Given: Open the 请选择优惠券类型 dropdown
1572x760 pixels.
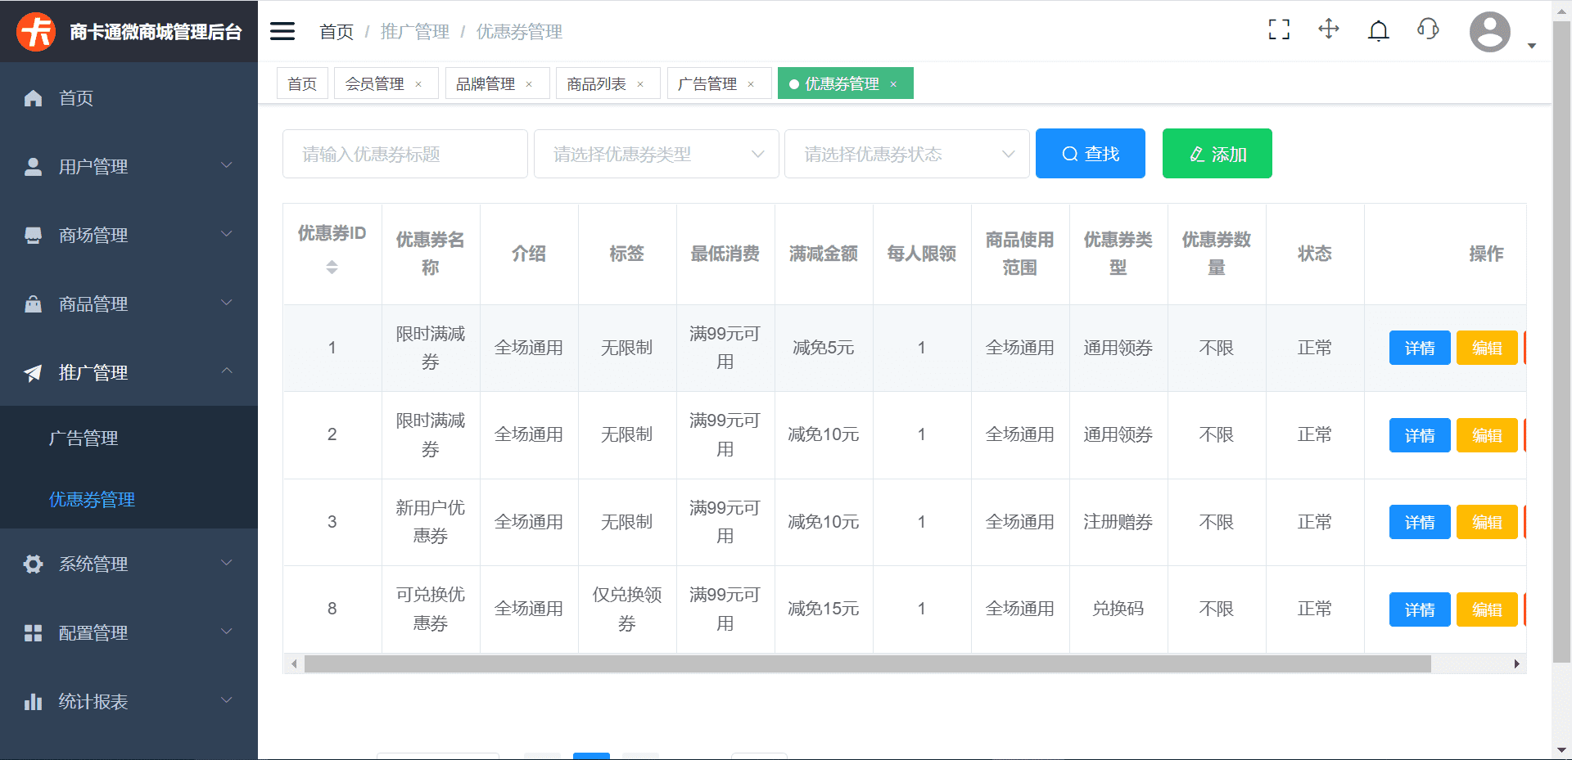Looking at the screenshot, I should (x=656, y=153).
